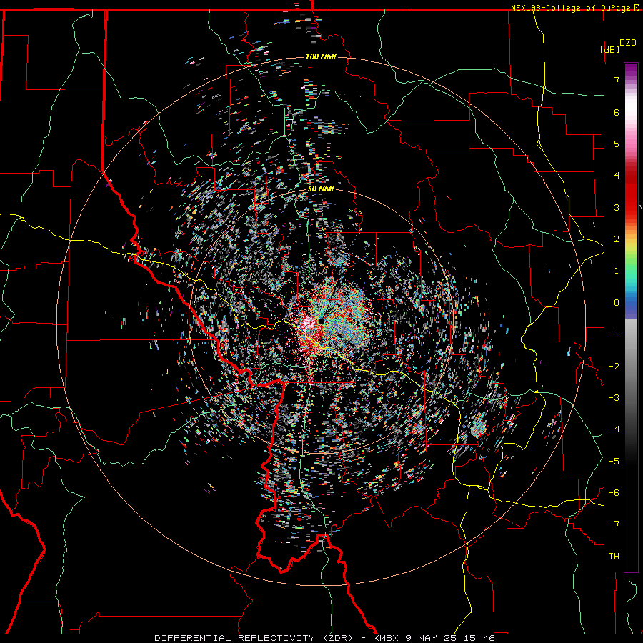Click the colorbar label 3
This screenshot has width=643, height=643.
(x=617, y=207)
